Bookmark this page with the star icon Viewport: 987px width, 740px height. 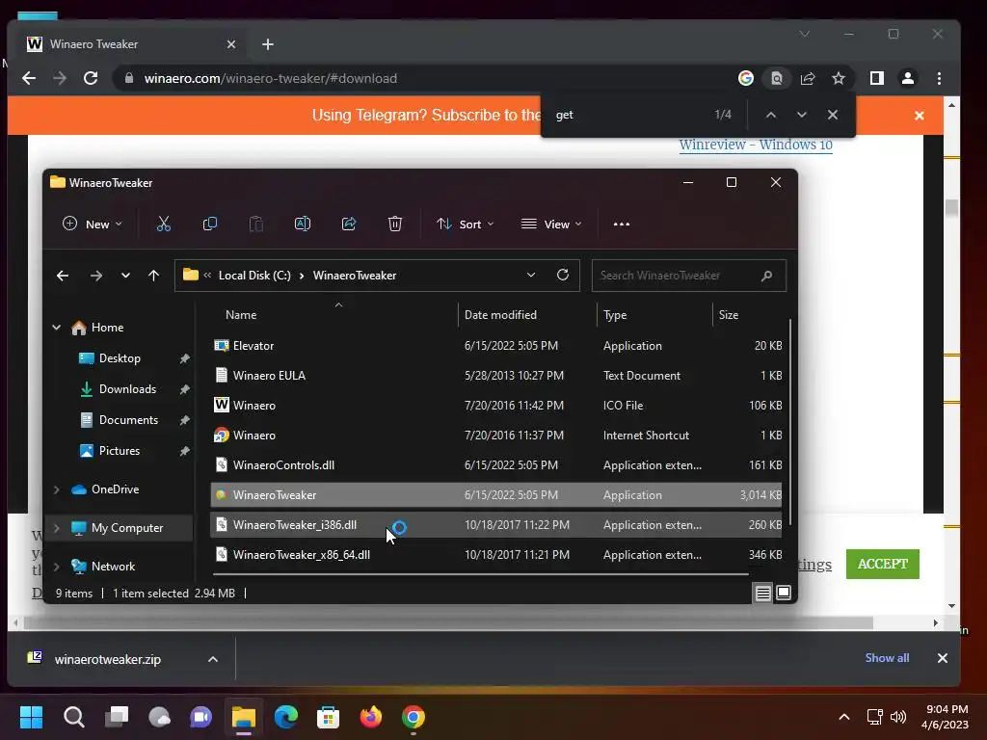838,78
